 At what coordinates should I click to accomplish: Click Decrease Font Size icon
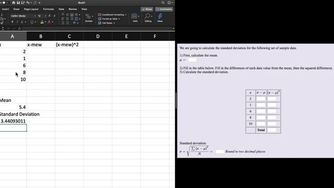coord(54,16)
